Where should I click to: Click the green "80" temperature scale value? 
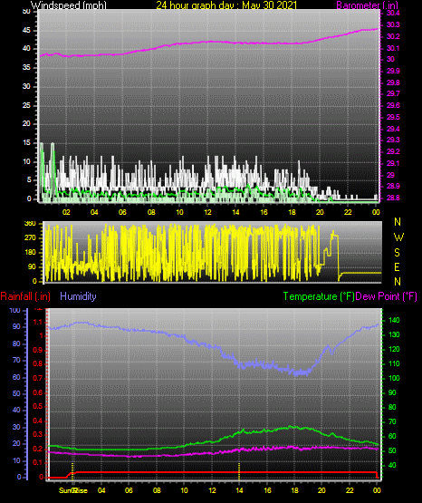point(392,407)
